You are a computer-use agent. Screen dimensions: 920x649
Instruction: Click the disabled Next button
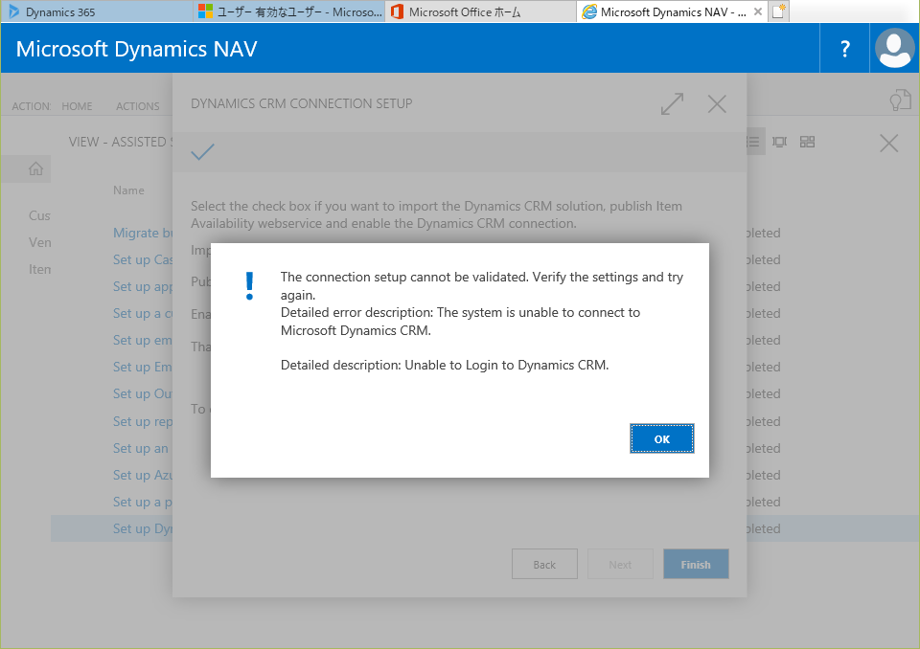pos(620,564)
